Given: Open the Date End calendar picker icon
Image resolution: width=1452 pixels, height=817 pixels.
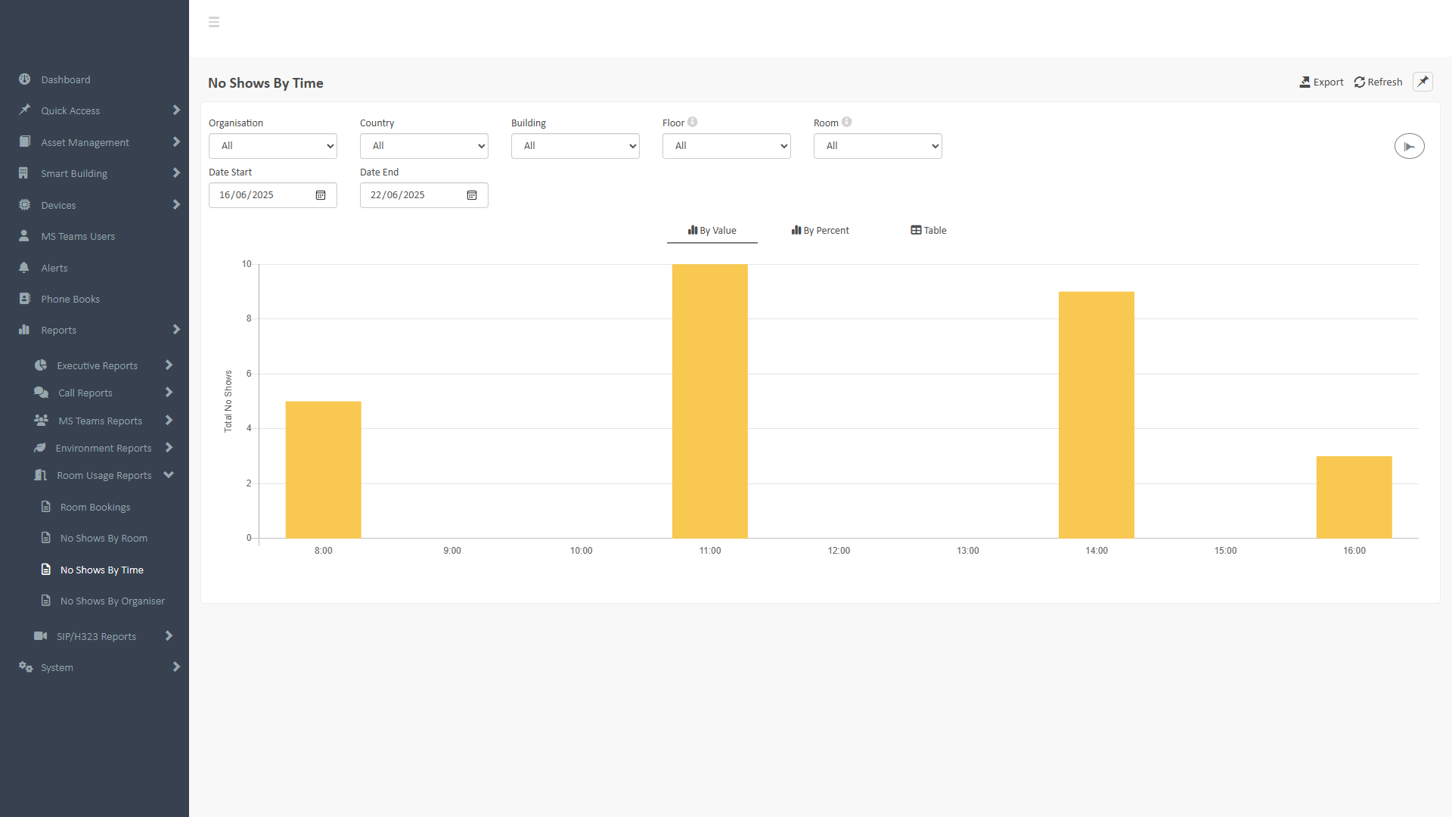Looking at the screenshot, I should [x=472, y=195].
